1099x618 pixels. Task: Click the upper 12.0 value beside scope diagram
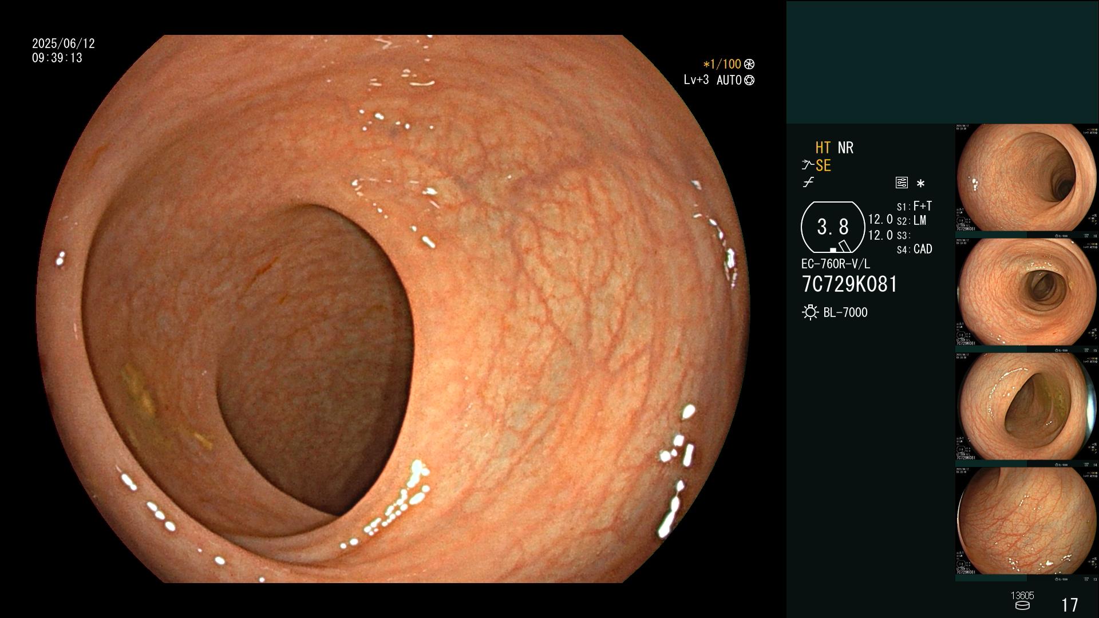tap(880, 219)
